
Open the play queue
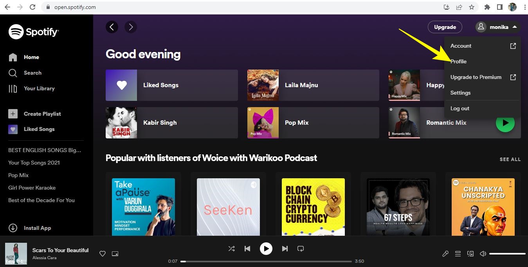(x=458, y=254)
